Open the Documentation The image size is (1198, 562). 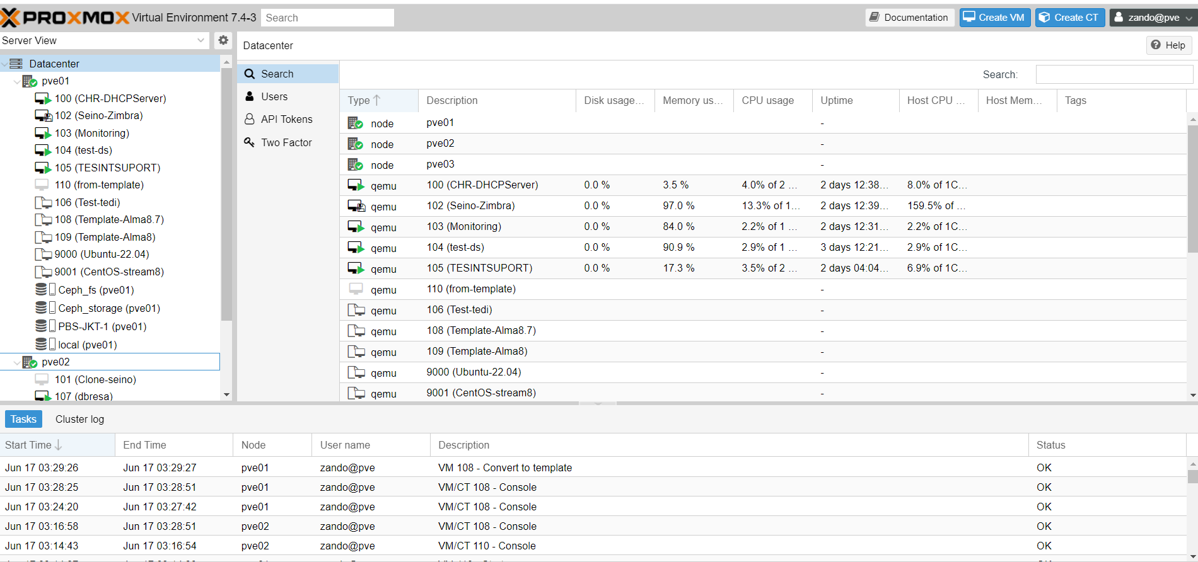(x=909, y=18)
